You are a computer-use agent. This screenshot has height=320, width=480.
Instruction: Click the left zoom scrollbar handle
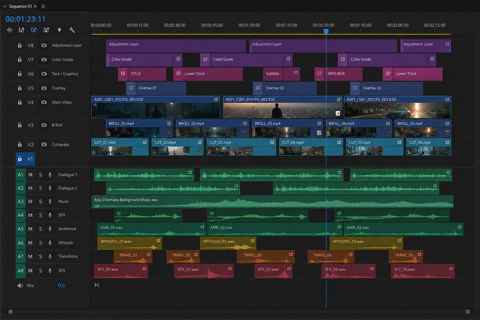tap(10, 311)
